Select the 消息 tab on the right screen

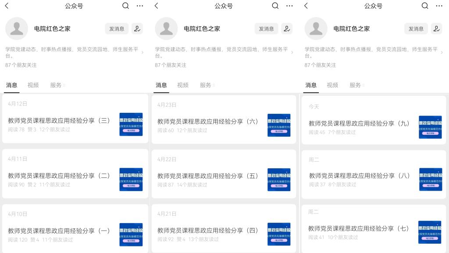click(311, 85)
